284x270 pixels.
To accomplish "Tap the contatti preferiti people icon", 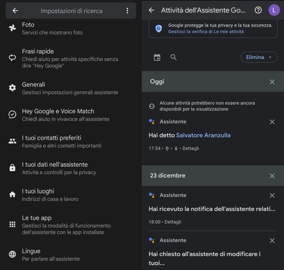I will (x=12, y=141).
